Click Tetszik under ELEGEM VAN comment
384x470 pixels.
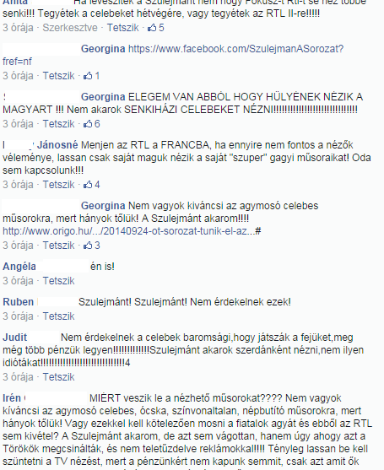58,123
